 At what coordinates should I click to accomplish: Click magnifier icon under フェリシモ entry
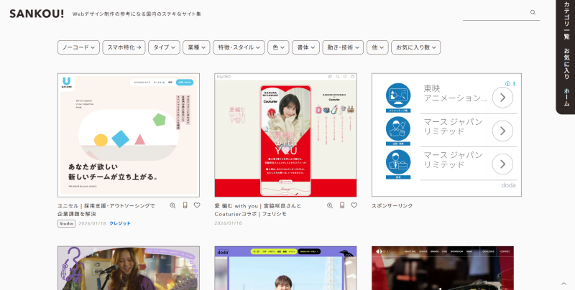tap(330, 205)
